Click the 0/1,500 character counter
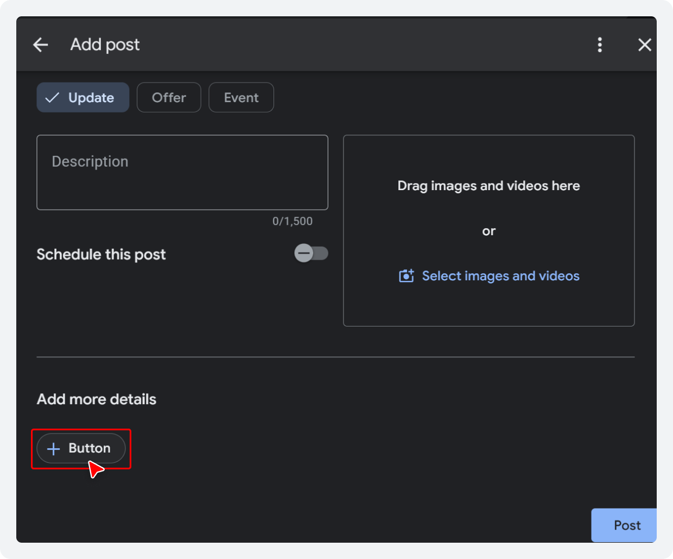Viewport: 673px width, 559px height. point(293,221)
